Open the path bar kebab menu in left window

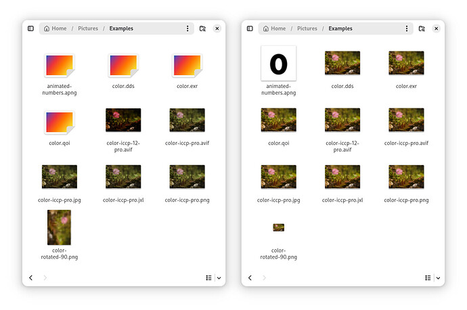187,28
